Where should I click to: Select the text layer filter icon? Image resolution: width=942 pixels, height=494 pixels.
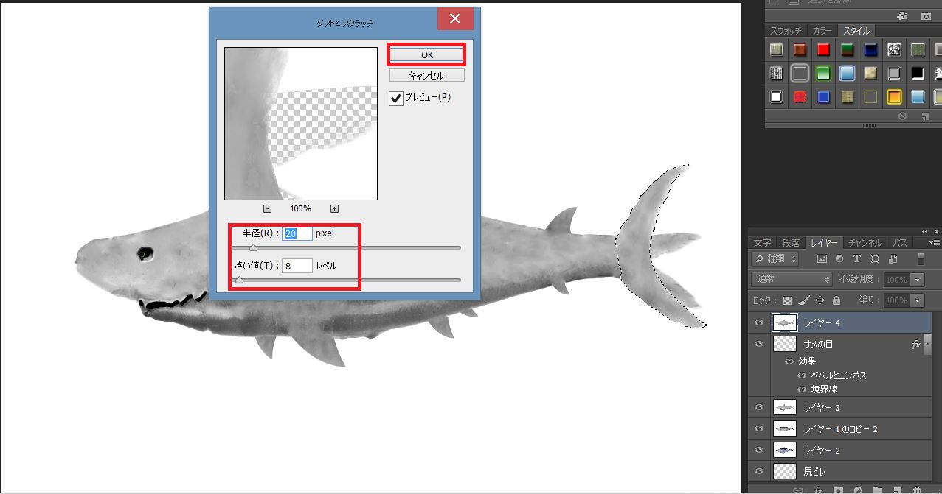point(857,259)
